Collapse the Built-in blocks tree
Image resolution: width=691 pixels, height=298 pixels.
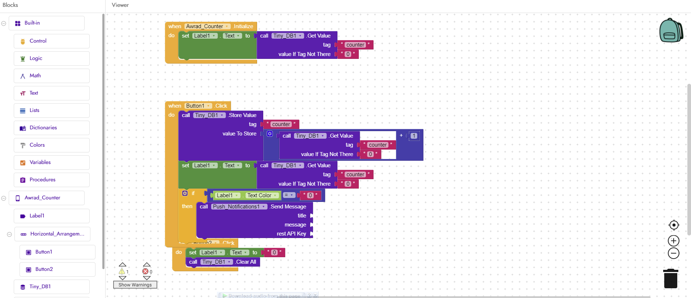pyautogui.click(x=4, y=23)
